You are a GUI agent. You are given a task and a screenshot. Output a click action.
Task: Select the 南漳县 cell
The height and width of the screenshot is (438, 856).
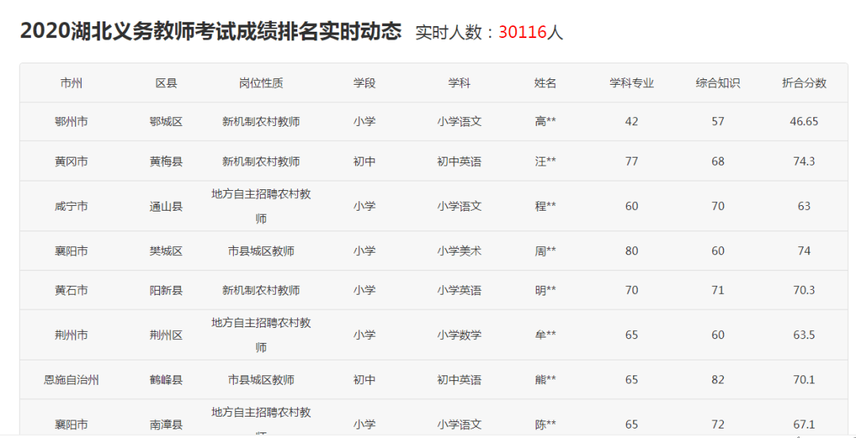[166, 425]
